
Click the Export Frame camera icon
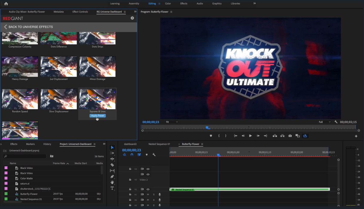pos(290,136)
